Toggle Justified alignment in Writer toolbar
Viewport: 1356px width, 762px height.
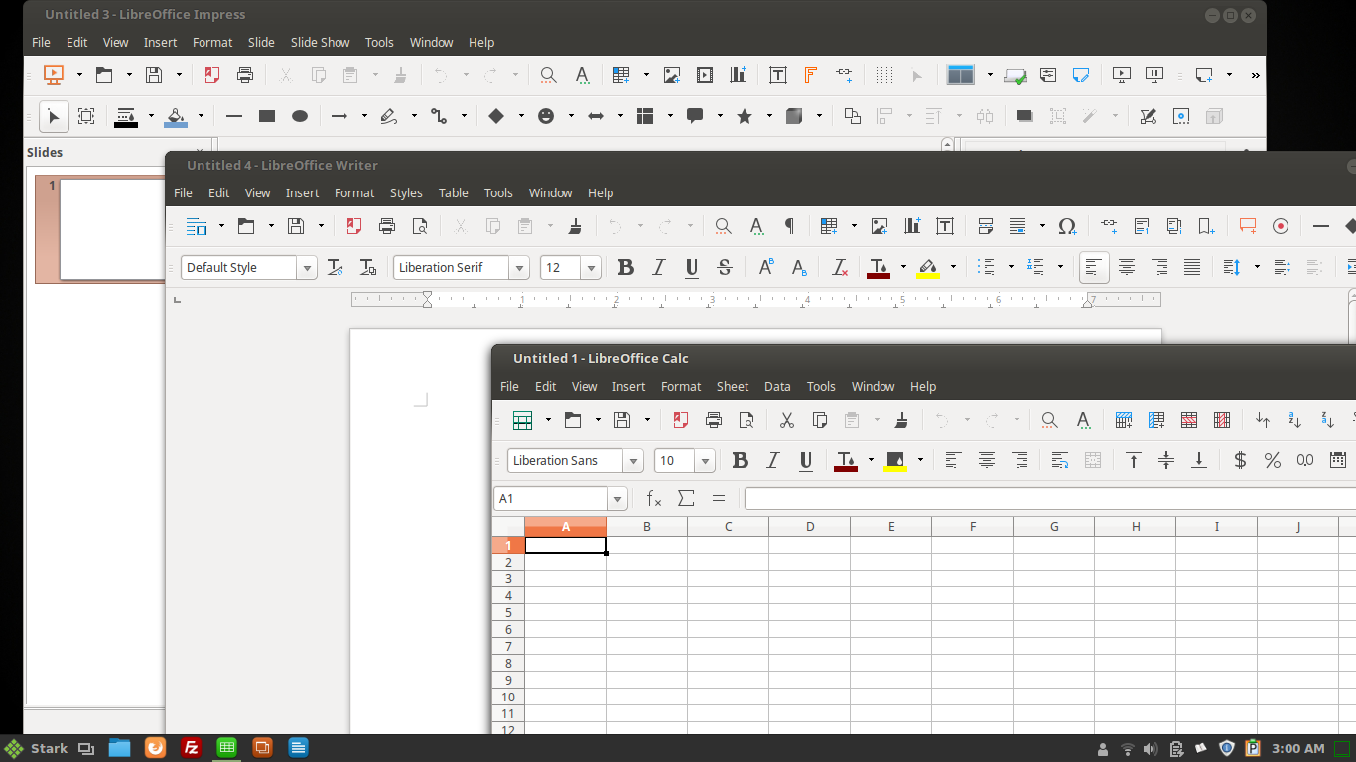pyautogui.click(x=1192, y=267)
